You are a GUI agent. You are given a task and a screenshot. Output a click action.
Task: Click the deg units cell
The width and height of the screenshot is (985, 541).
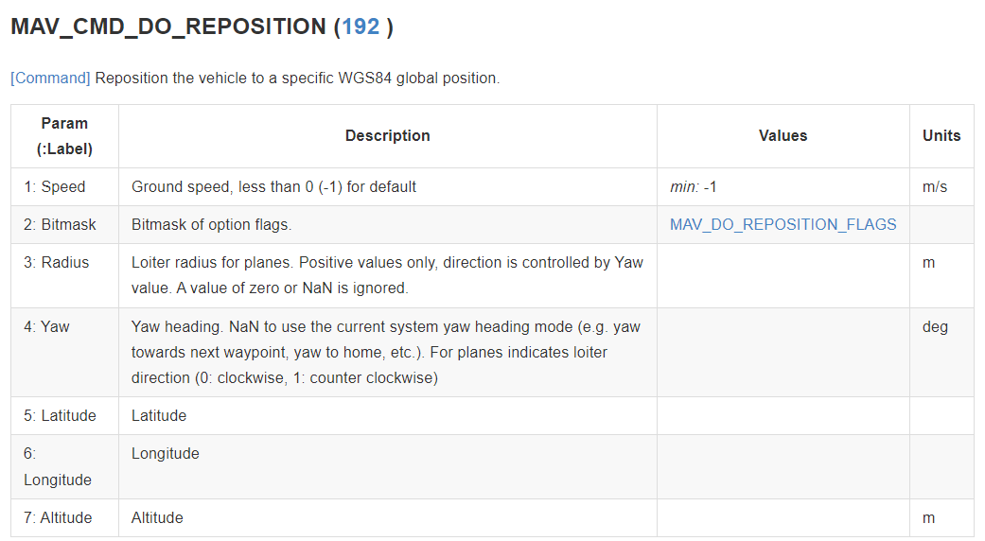[x=935, y=327]
